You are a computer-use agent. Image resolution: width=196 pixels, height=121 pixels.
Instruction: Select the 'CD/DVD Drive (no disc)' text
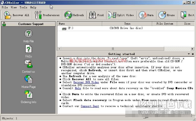coord(126,28)
